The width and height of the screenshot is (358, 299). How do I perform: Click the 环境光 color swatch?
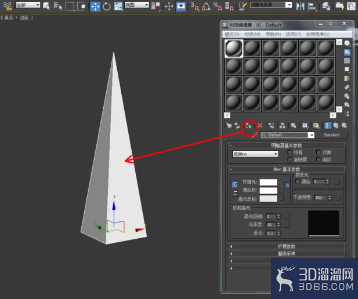269,182
